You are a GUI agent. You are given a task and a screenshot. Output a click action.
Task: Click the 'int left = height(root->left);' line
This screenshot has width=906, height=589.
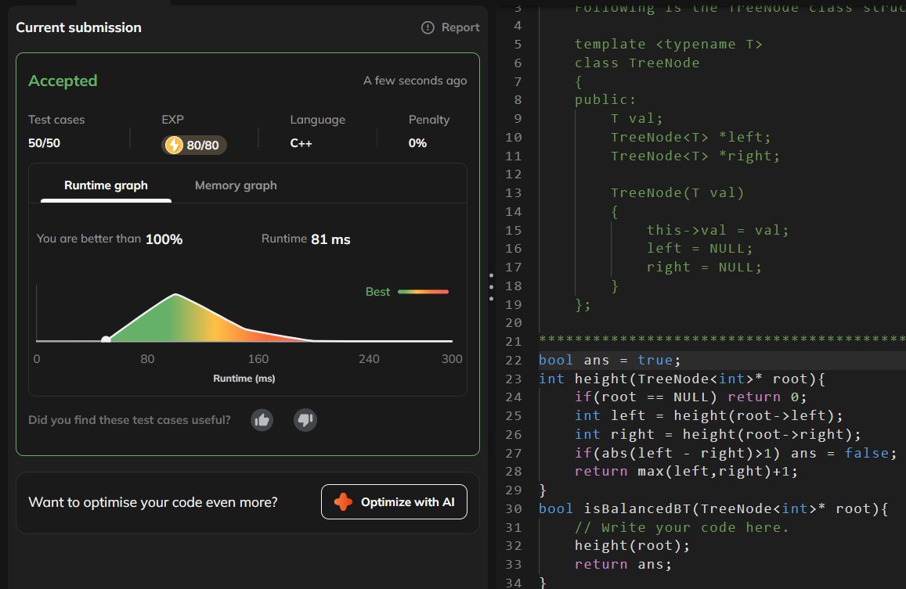[709, 416]
